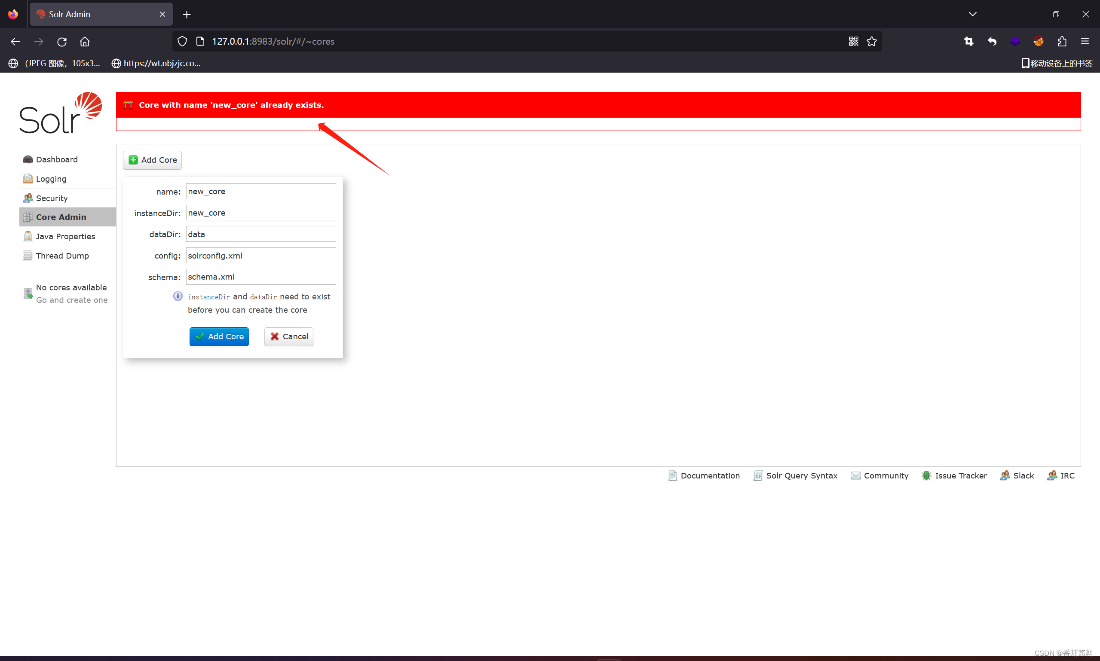Click the Firefox reload page icon
The width and height of the screenshot is (1100, 661).
[x=62, y=41]
